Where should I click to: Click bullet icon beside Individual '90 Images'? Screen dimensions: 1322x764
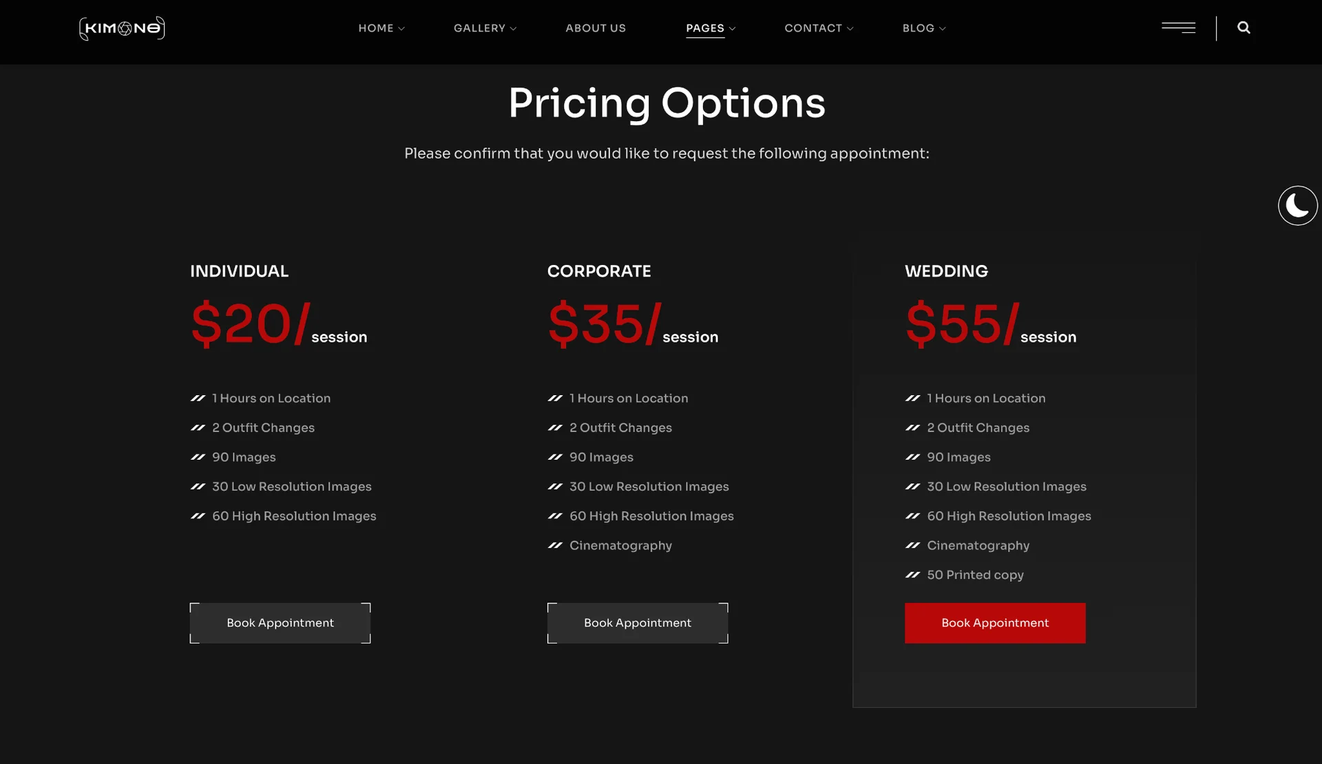pos(198,457)
